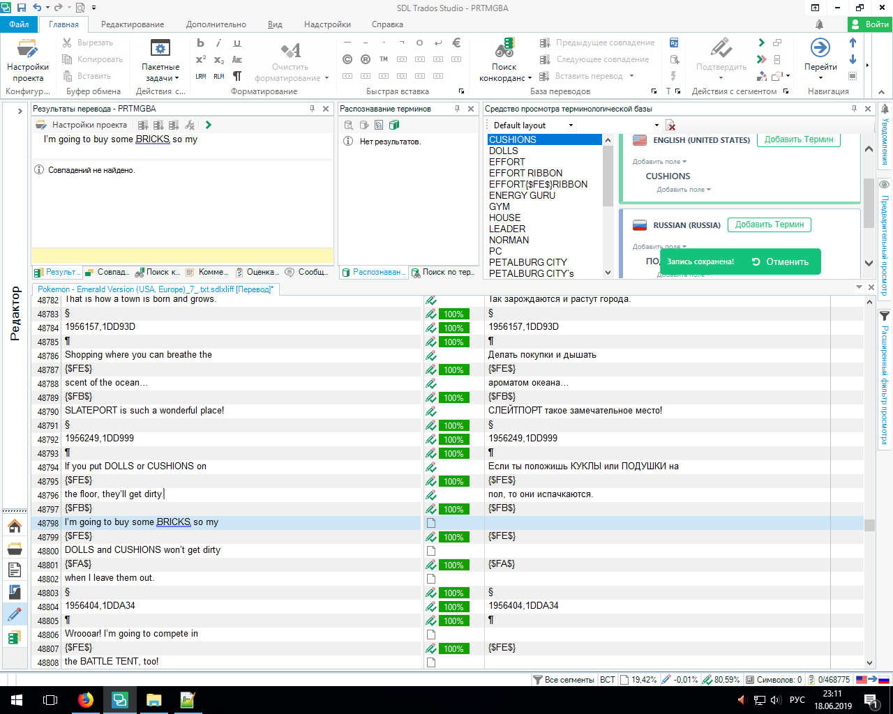The image size is (893, 714).
Task: Expand Добавить поле beneath the CUSHIONS term
Action: tap(684, 190)
